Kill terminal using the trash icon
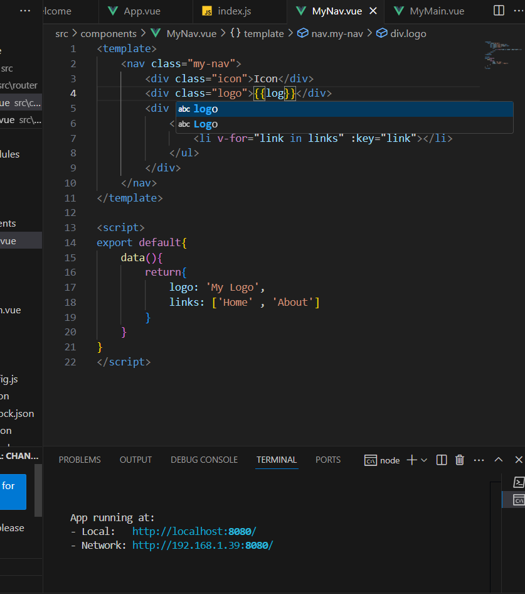 [x=460, y=460]
